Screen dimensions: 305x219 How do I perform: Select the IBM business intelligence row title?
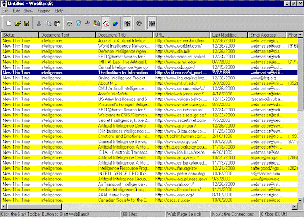tap(124, 131)
